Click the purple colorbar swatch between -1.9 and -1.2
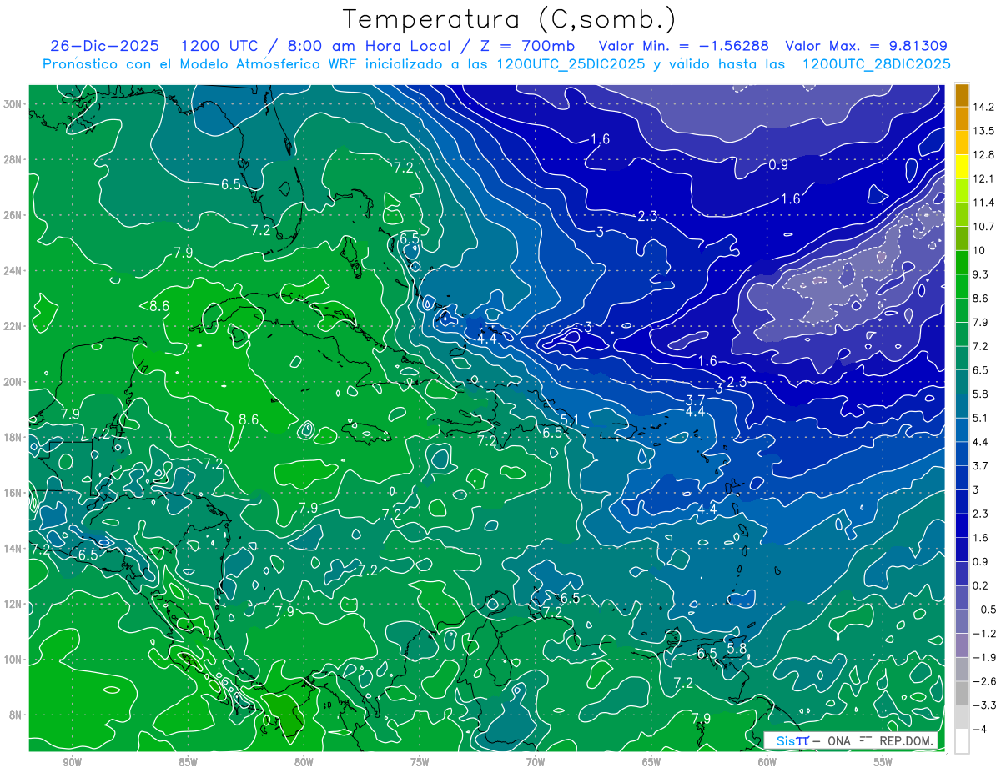 pos(962,645)
